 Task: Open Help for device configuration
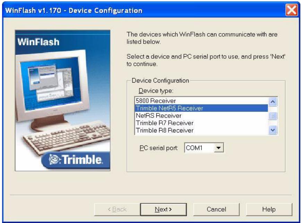[x=269, y=210]
